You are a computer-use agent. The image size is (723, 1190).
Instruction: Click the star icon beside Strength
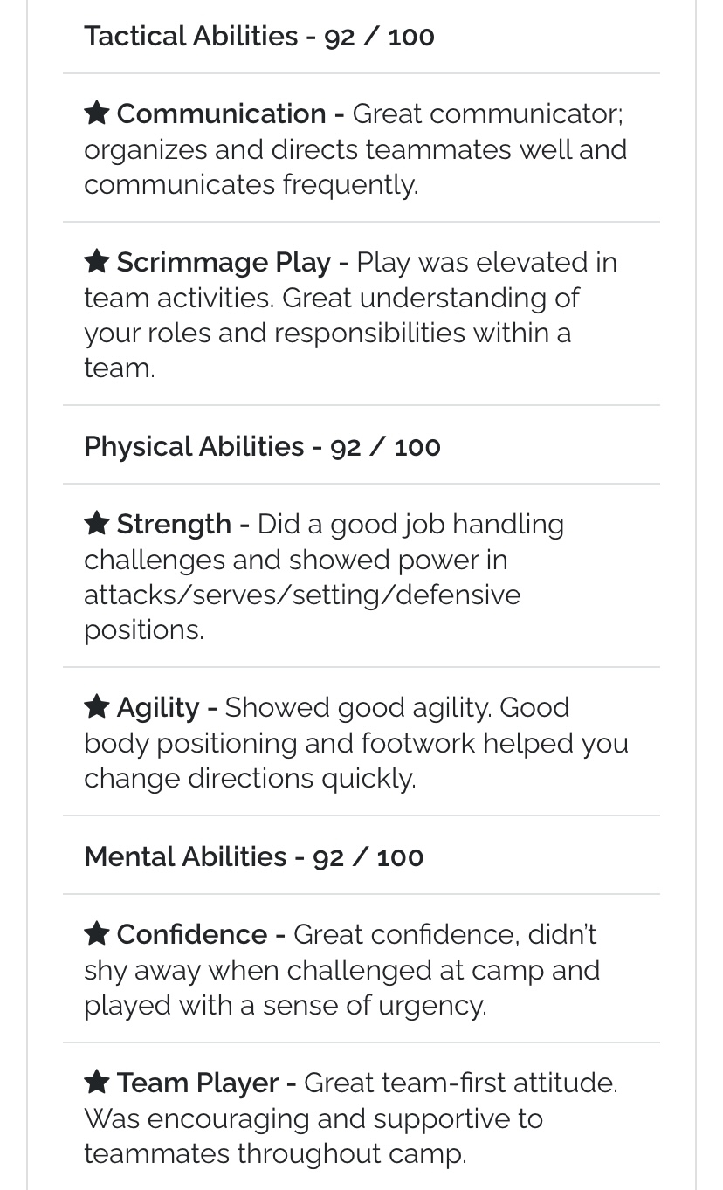click(x=96, y=523)
